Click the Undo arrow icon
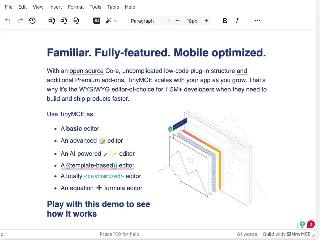Viewport: 320px width, 240px height. click(x=8, y=21)
